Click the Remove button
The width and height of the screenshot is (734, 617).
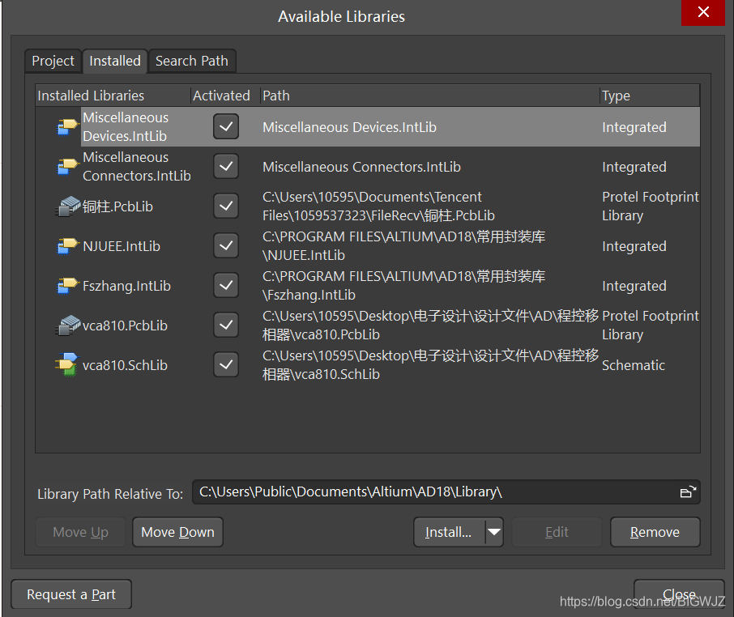click(x=655, y=532)
